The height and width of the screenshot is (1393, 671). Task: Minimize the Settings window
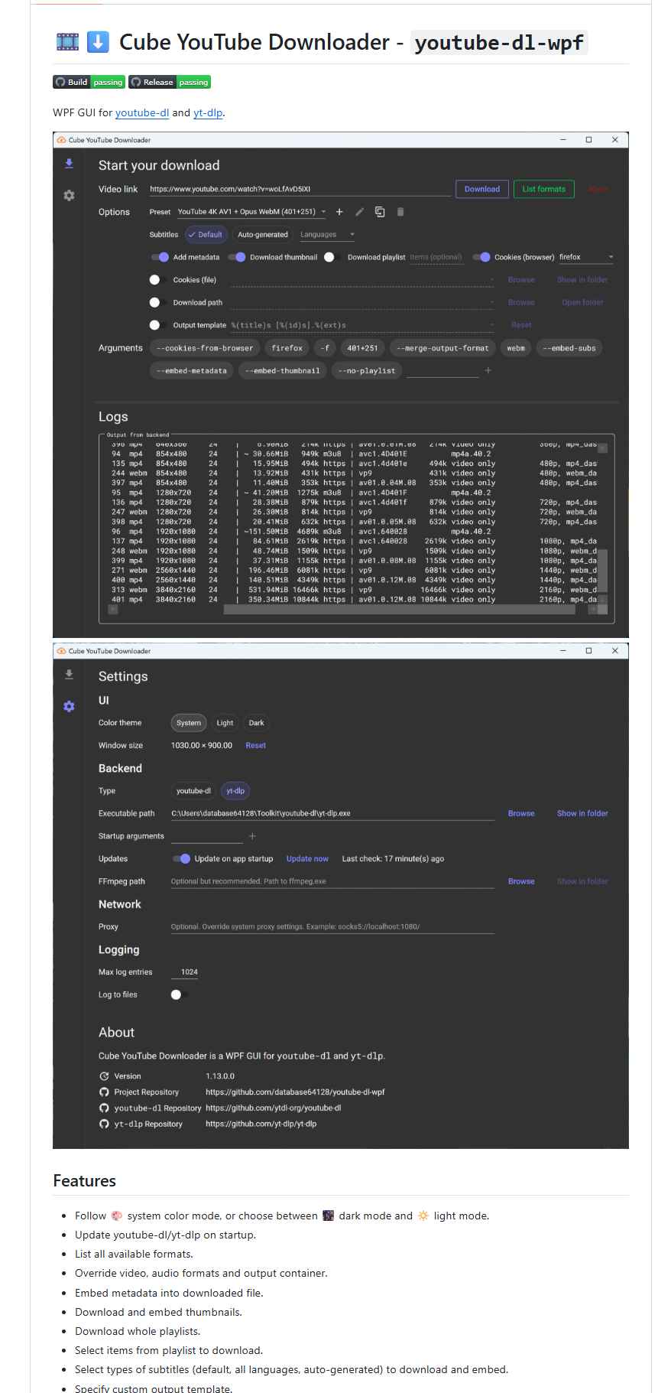tap(562, 651)
